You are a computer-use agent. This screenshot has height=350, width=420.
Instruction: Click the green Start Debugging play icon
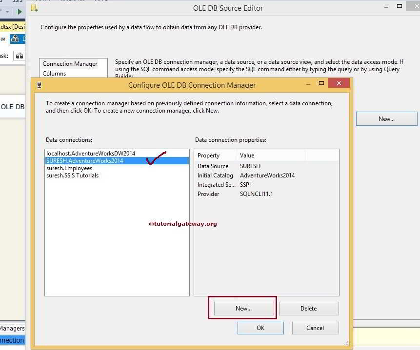tap(20, 11)
